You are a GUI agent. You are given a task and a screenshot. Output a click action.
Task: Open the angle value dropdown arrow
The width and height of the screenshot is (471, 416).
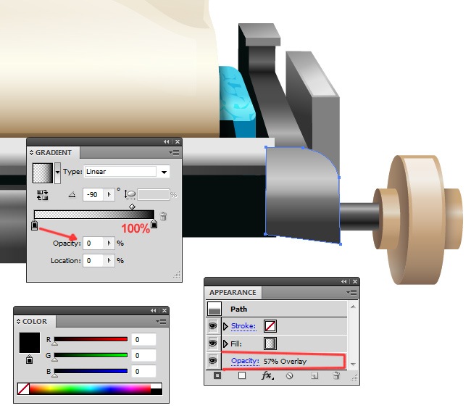click(x=109, y=195)
